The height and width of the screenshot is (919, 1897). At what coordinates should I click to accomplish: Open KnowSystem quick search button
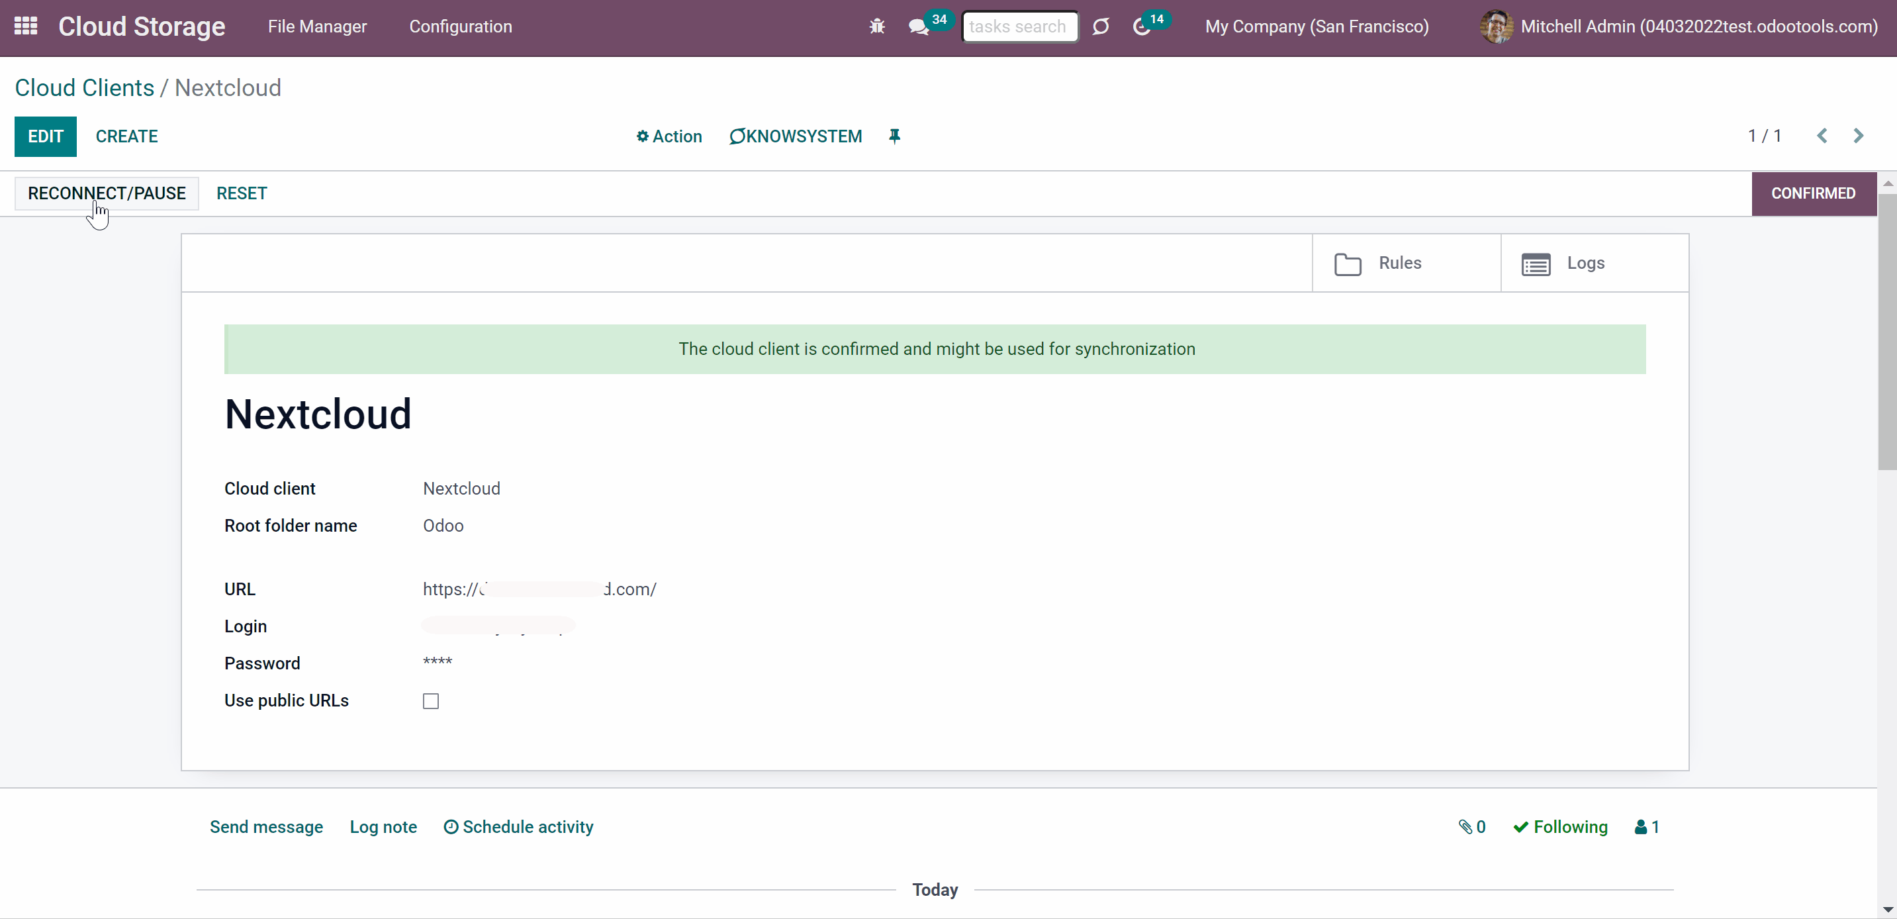coord(796,136)
